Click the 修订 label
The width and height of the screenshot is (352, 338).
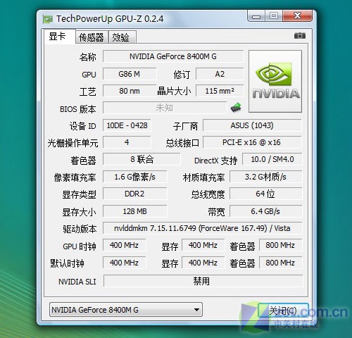[x=182, y=75]
